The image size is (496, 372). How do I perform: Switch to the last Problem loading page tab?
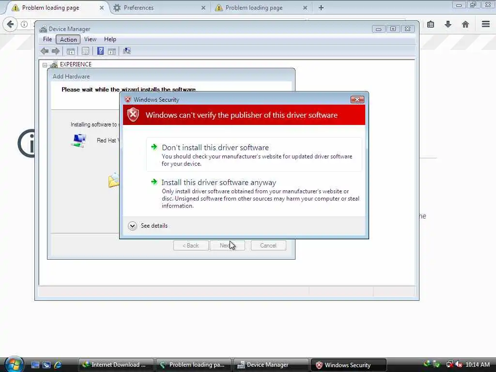pyautogui.click(x=262, y=8)
